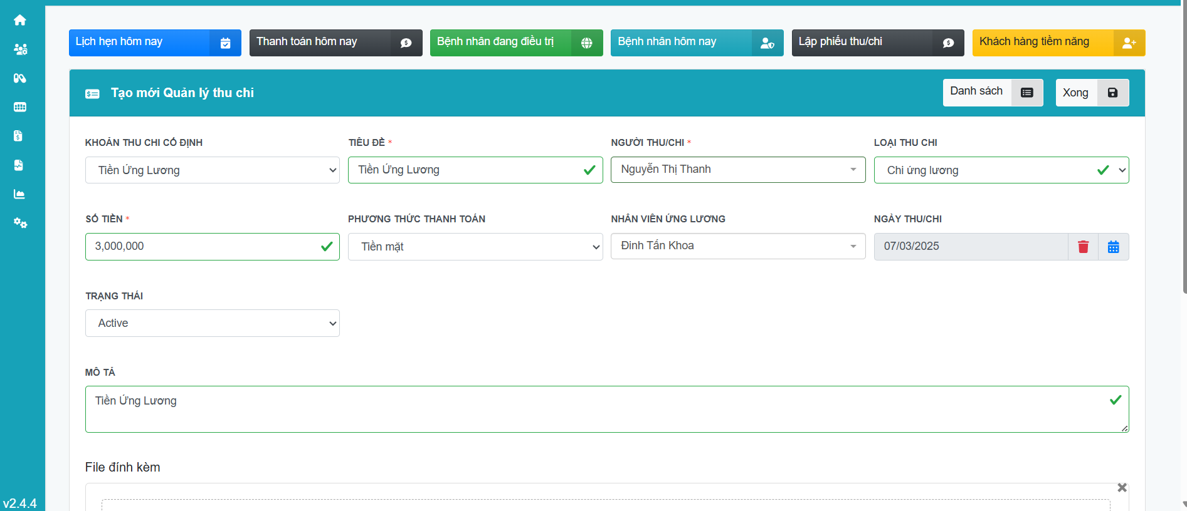Click the invoice dollar icon in sidebar
1187x511 pixels.
tap(18, 136)
